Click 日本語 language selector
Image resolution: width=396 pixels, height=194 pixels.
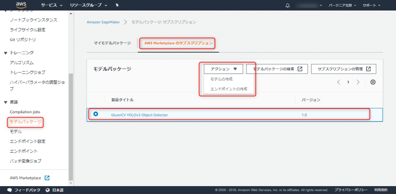[58, 190]
